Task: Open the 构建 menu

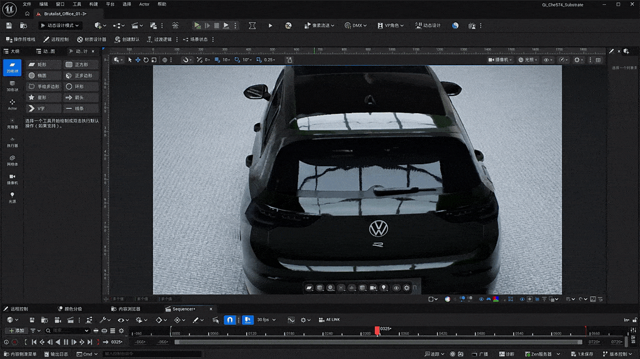Action: [x=93, y=4]
